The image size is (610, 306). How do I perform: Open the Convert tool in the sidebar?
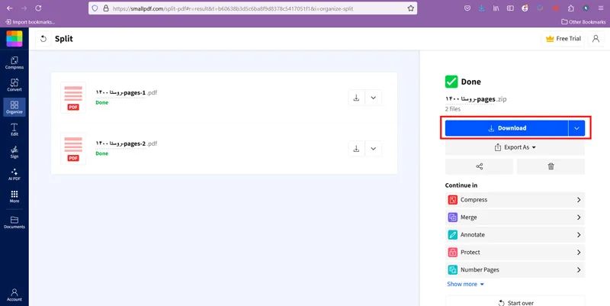click(x=14, y=85)
